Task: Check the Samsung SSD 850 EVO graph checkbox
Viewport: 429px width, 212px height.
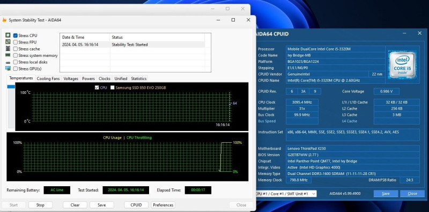Action: (113, 87)
